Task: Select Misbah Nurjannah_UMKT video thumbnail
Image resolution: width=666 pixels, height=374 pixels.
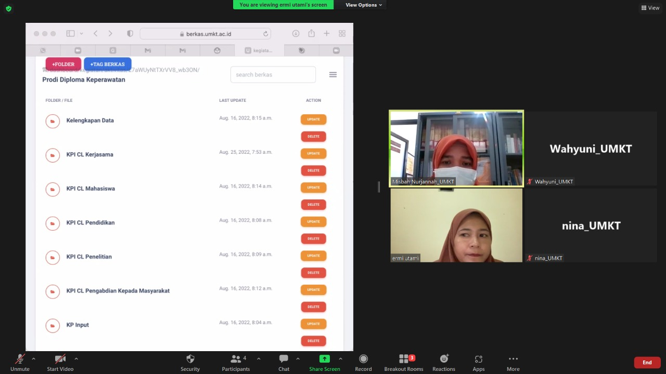Action: tap(456, 148)
